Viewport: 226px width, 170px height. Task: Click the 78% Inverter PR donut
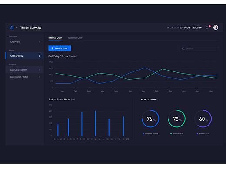177,119
